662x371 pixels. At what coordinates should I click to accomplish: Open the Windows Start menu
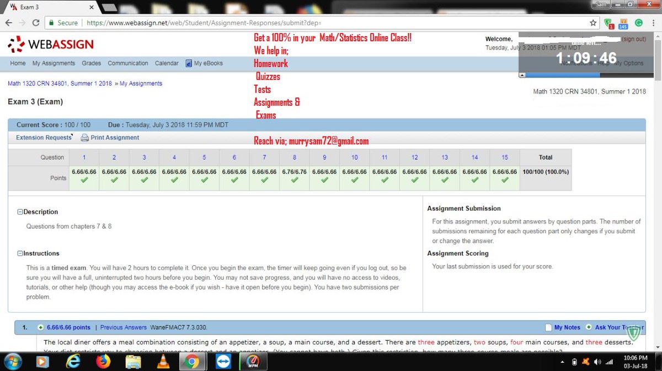(x=12, y=362)
